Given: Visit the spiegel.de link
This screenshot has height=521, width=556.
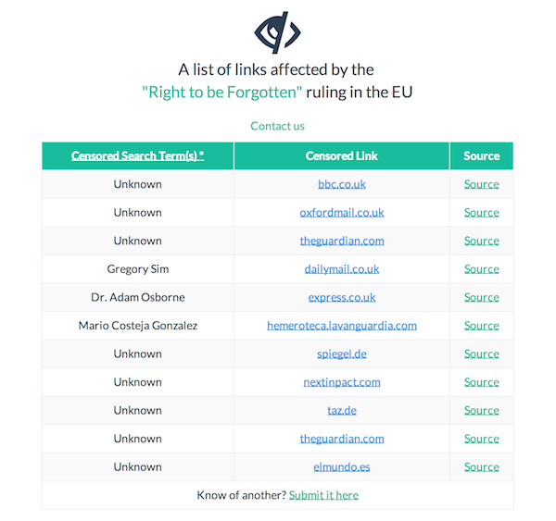Looking at the screenshot, I should (342, 354).
